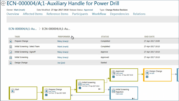Click the Initial Screening : Select Team icon
Image resolution: width=179 pixels, height=101 pixels.
[x=11, y=47]
